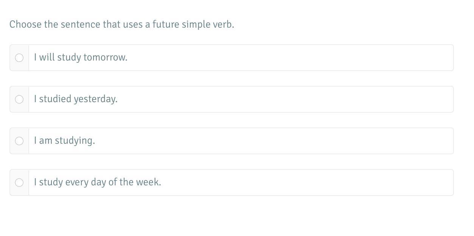Click the word "yesterday" in second option
Image resolution: width=474 pixels, height=236 pixels.
tap(95, 99)
